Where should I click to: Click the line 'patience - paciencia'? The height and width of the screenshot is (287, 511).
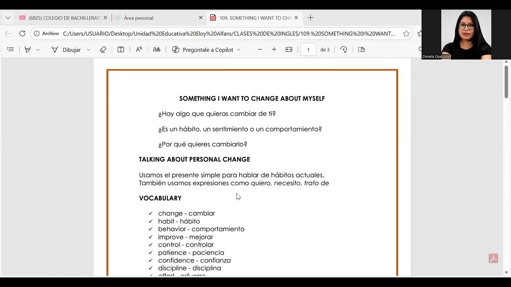point(191,253)
